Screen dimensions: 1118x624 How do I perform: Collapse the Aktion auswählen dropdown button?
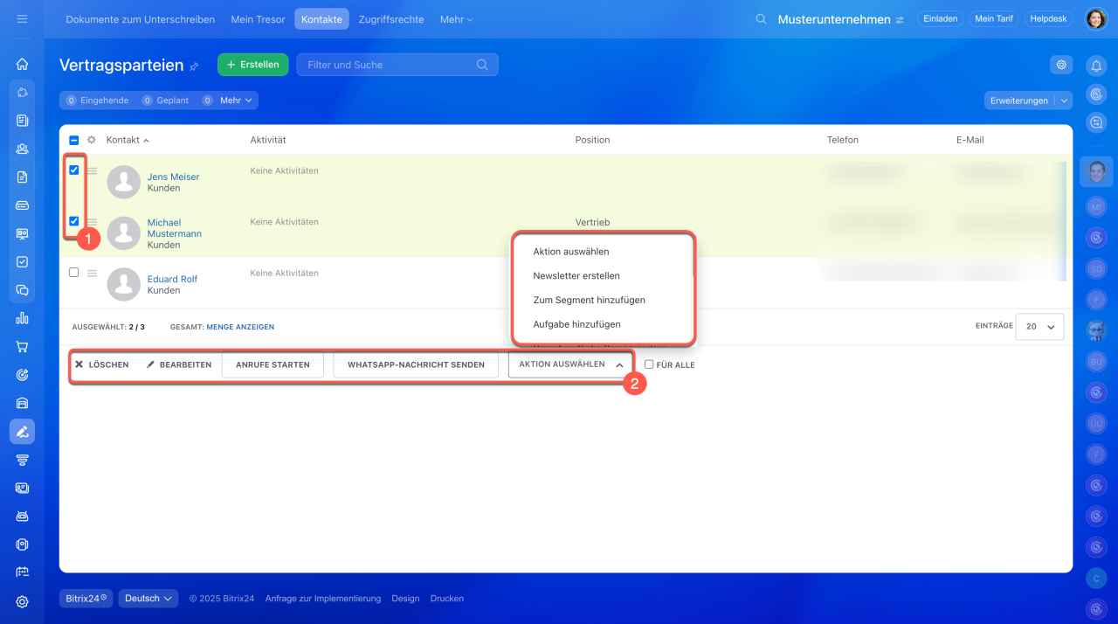coord(569,364)
